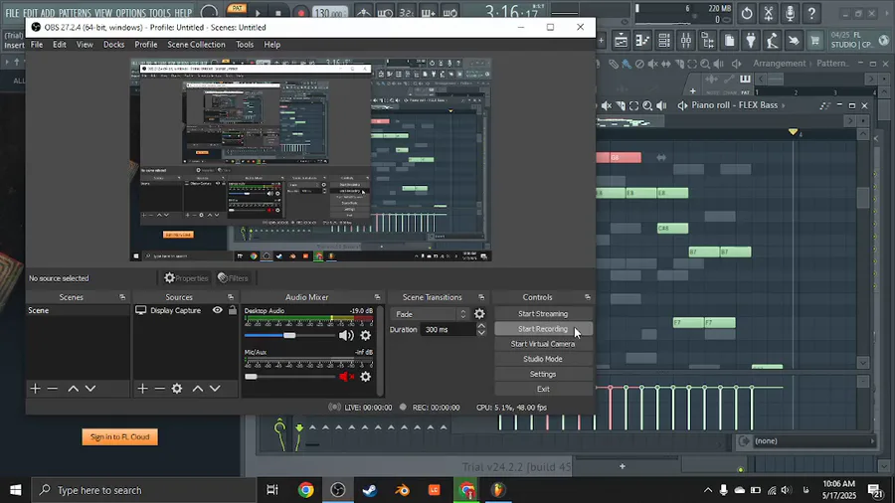Mute Desktop Audio speaker in OBS
895x503 pixels.
346,335
